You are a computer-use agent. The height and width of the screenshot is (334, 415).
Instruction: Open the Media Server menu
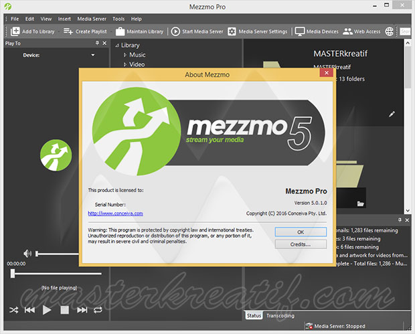tap(92, 19)
